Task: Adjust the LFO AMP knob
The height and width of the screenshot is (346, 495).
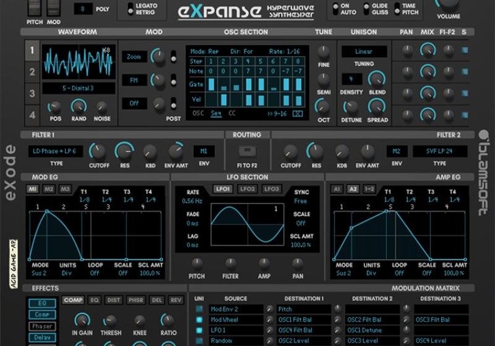Action: pyautogui.click(x=264, y=264)
